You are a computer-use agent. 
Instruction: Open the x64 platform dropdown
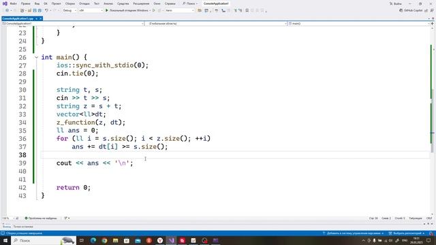pyautogui.click(x=91, y=10)
